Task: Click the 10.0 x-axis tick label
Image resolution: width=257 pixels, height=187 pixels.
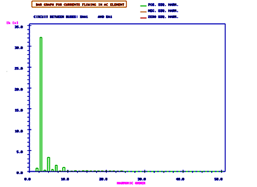Action: click(x=65, y=179)
